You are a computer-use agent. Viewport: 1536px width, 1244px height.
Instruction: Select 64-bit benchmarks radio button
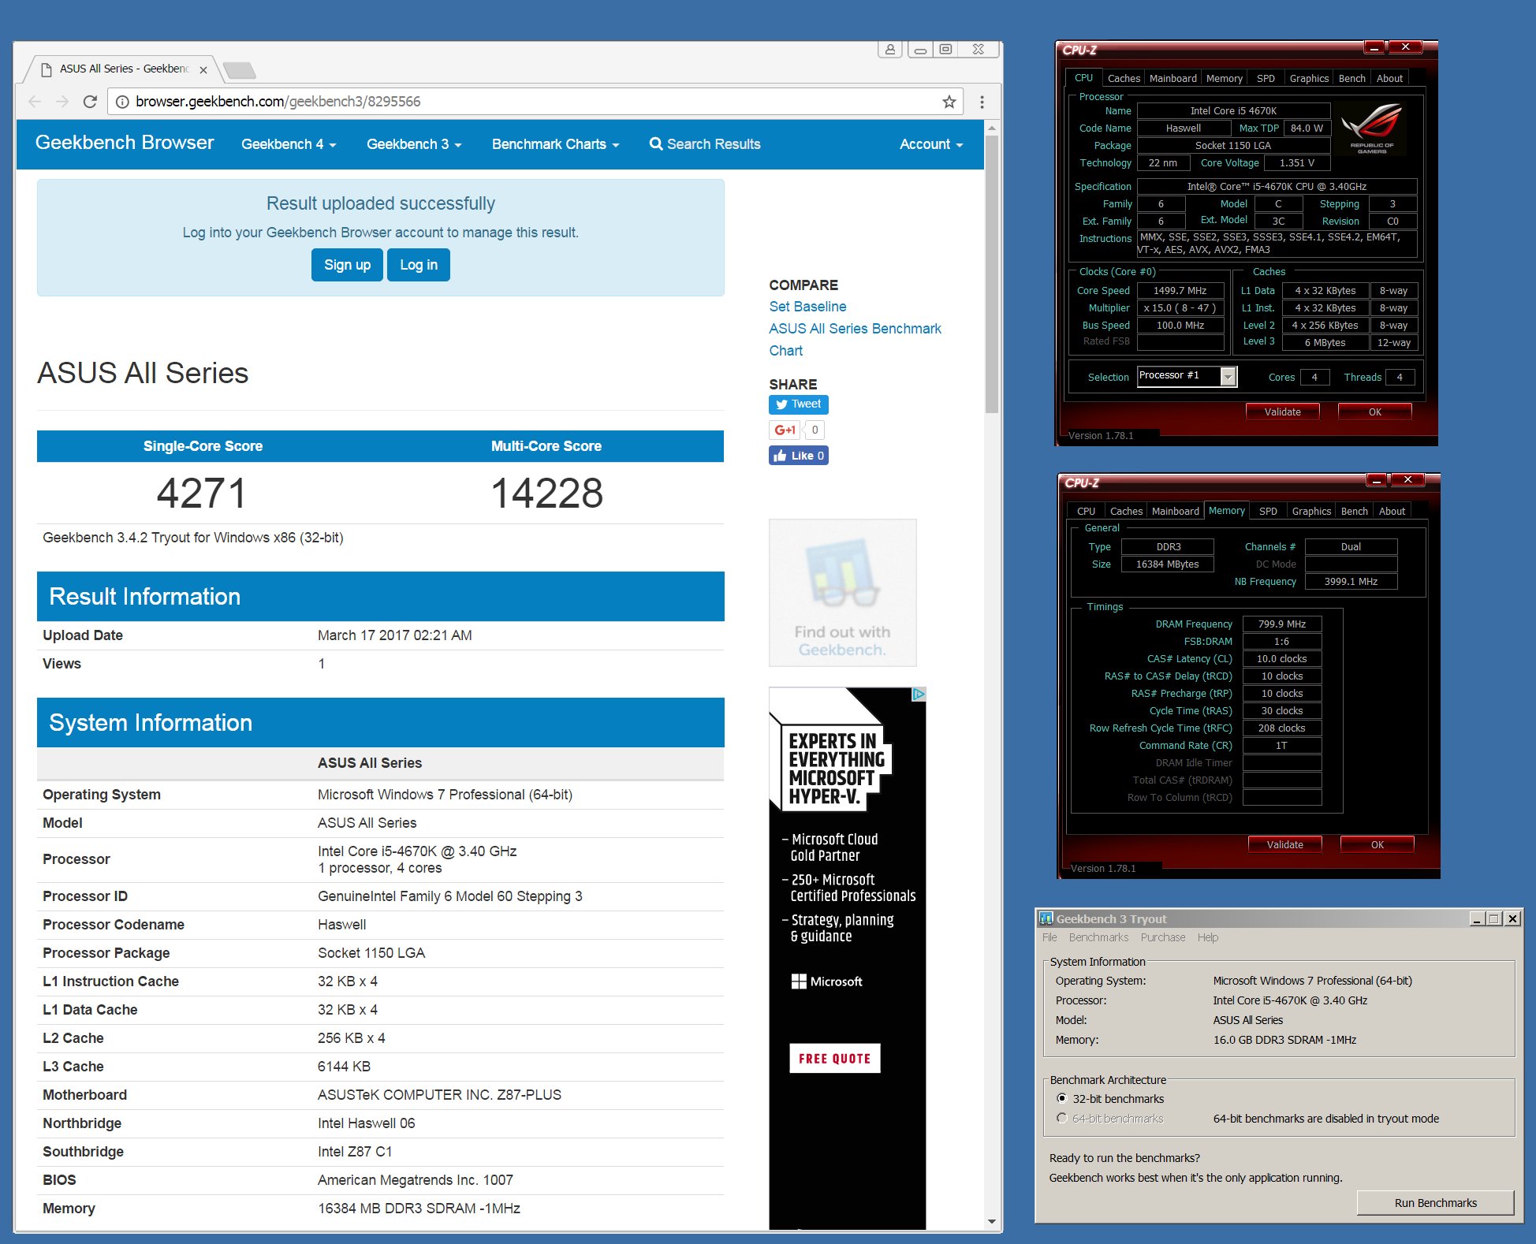coord(1062,1118)
